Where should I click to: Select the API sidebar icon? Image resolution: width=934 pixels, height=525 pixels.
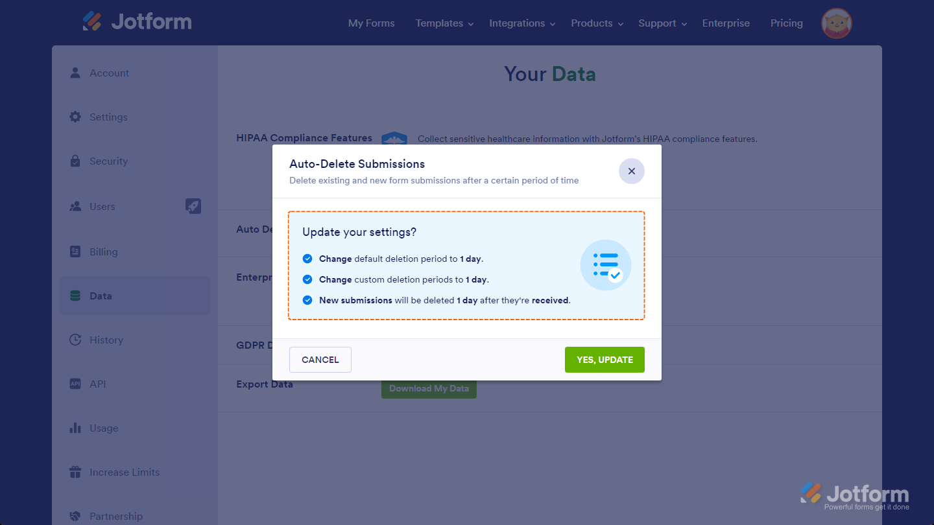click(75, 384)
